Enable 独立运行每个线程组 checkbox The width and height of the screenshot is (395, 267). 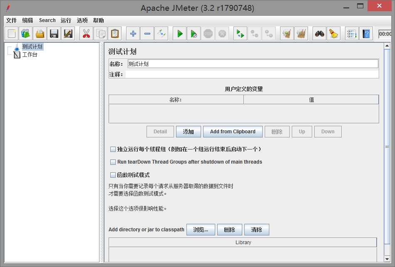(113, 149)
